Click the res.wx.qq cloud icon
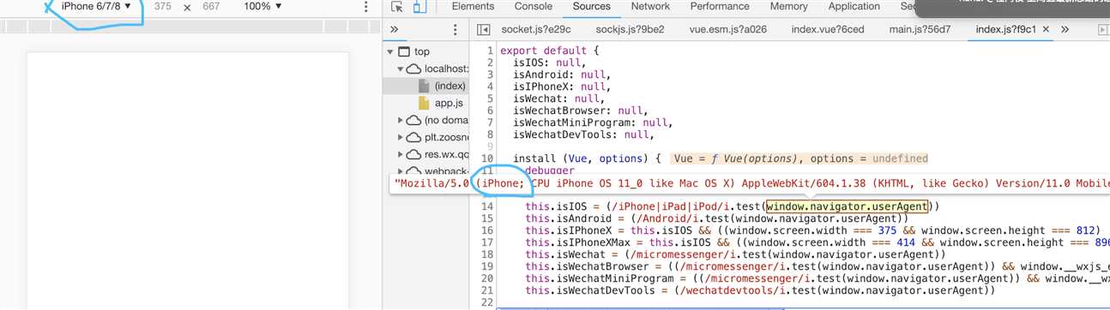The image size is (1110, 310). pos(414,154)
